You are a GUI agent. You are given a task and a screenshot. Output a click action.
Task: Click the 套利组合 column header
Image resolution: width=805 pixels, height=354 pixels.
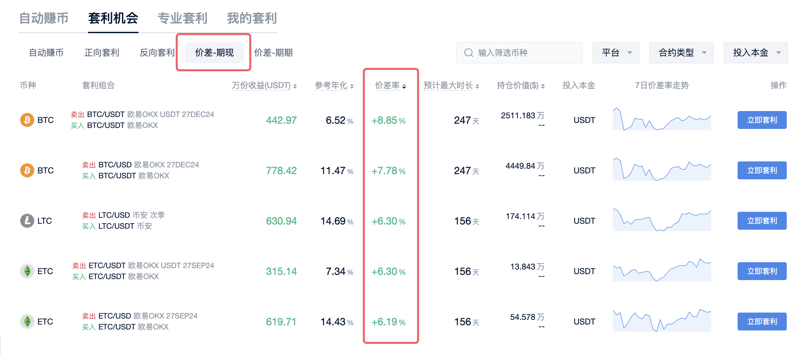pyautogui.click(x=98, y=86)
